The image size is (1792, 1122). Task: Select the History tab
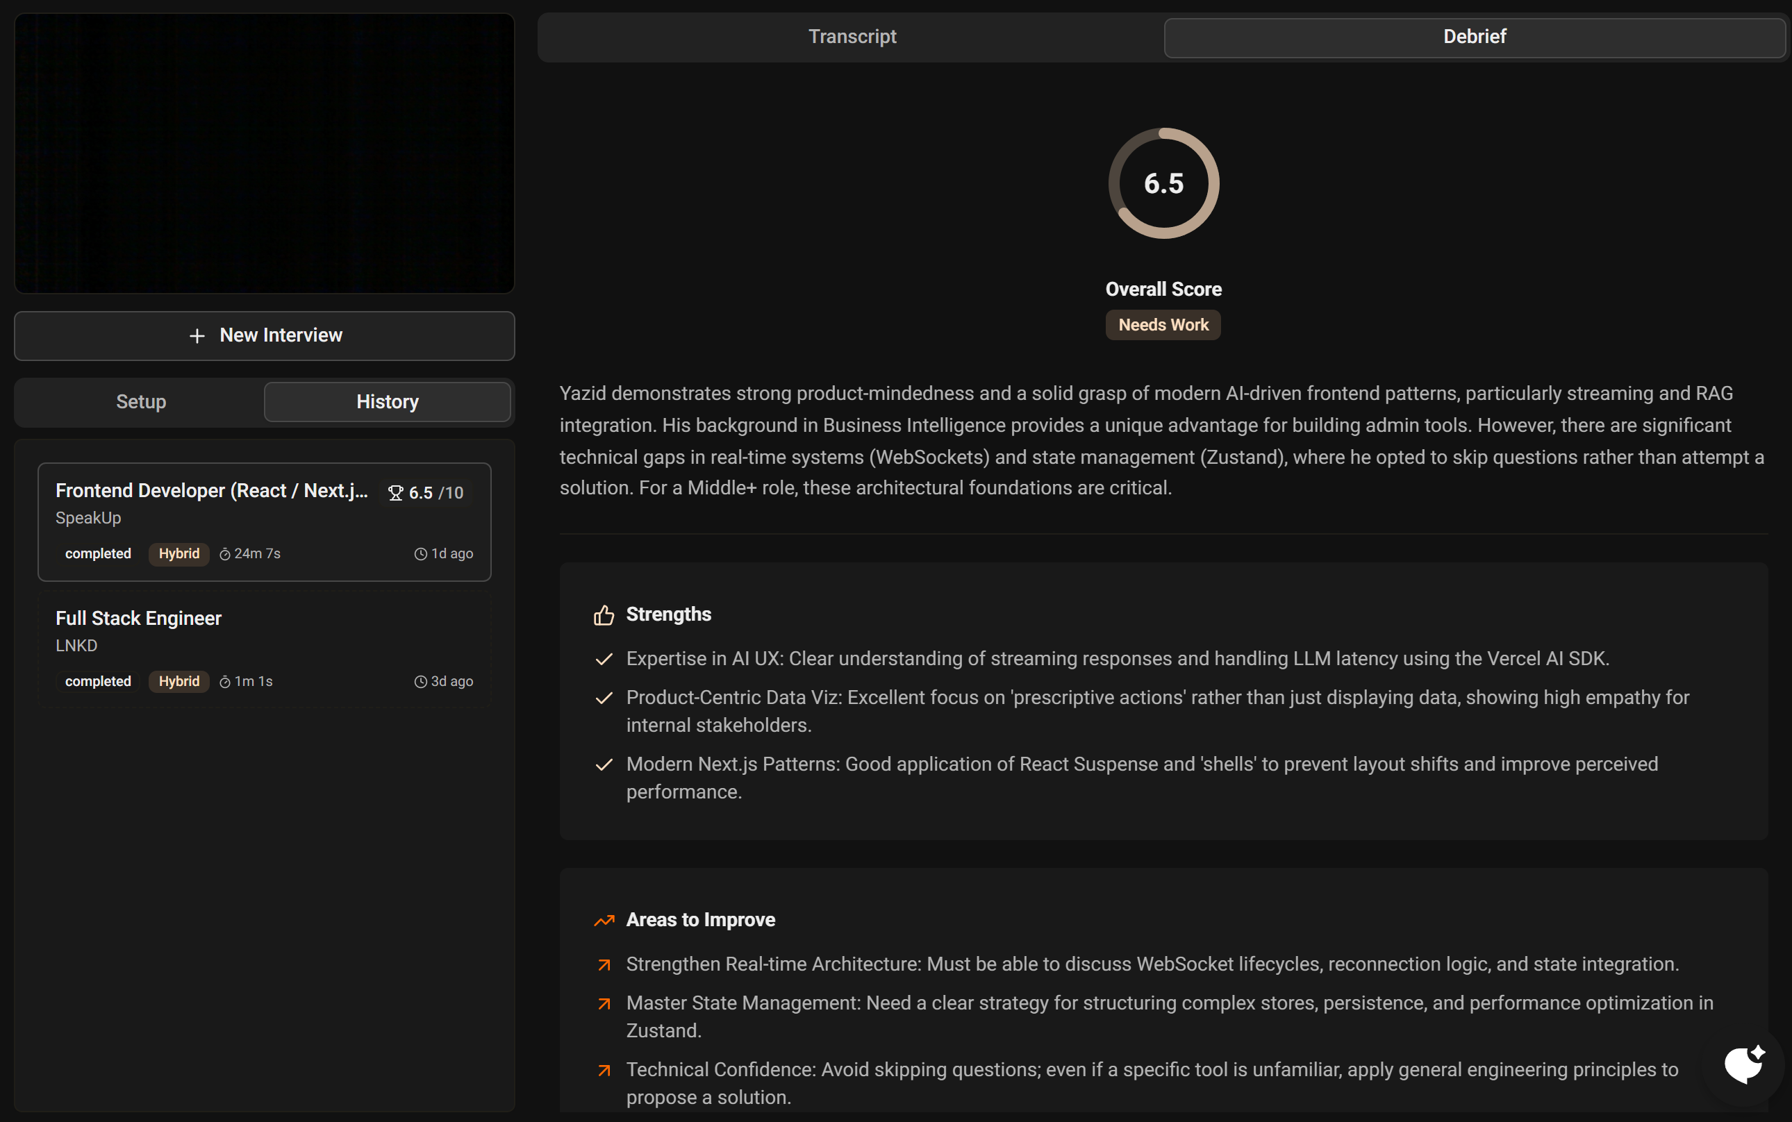tap(387, 401)
